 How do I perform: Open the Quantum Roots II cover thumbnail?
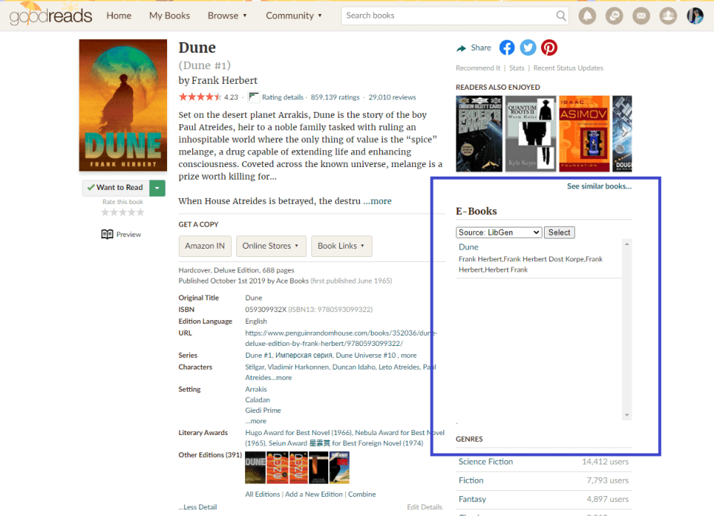tap(531, 133)
